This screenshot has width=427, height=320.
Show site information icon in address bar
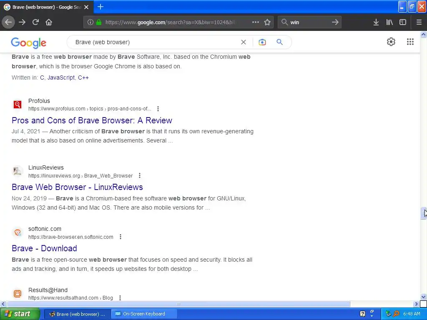[x=90, y=22]
